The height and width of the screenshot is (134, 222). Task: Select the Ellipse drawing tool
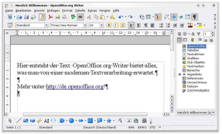[x=32, y=120]
